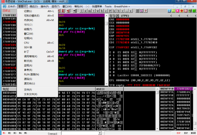Click the 'Go to address' arrow toolbar icon

(x=75, y=11)
